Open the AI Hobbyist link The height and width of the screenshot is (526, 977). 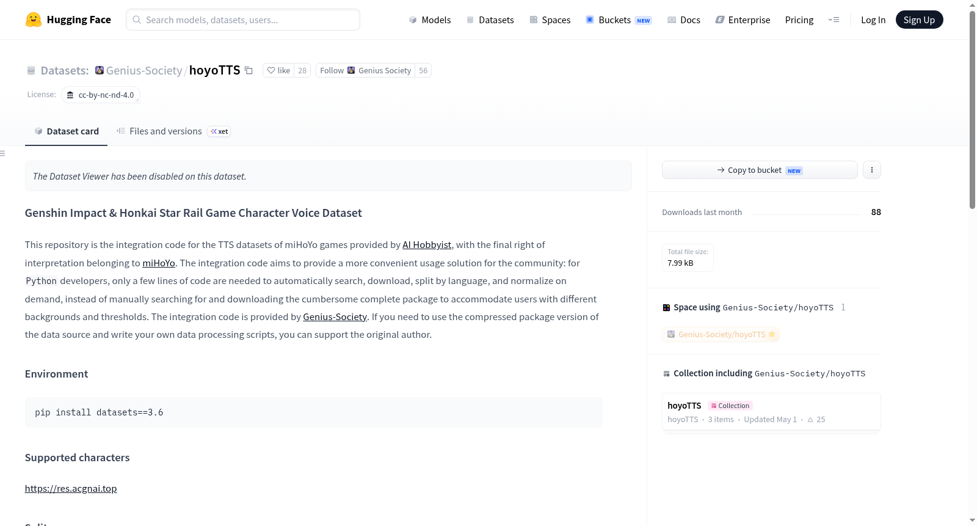pos(427,245)
